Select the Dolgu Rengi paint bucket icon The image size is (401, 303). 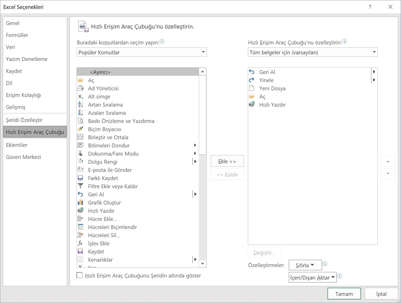tap(80, 162)
